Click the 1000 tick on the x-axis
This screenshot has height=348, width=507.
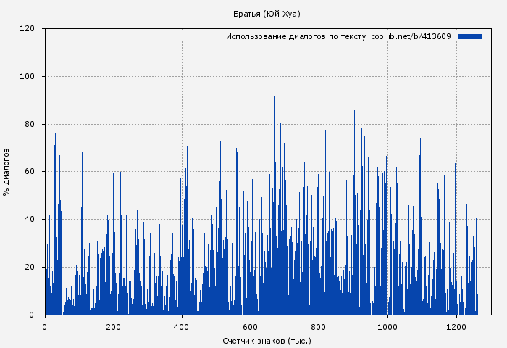[x=387, y=327]
